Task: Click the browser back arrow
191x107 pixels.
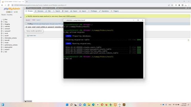Action: click(x=2, y=5)
